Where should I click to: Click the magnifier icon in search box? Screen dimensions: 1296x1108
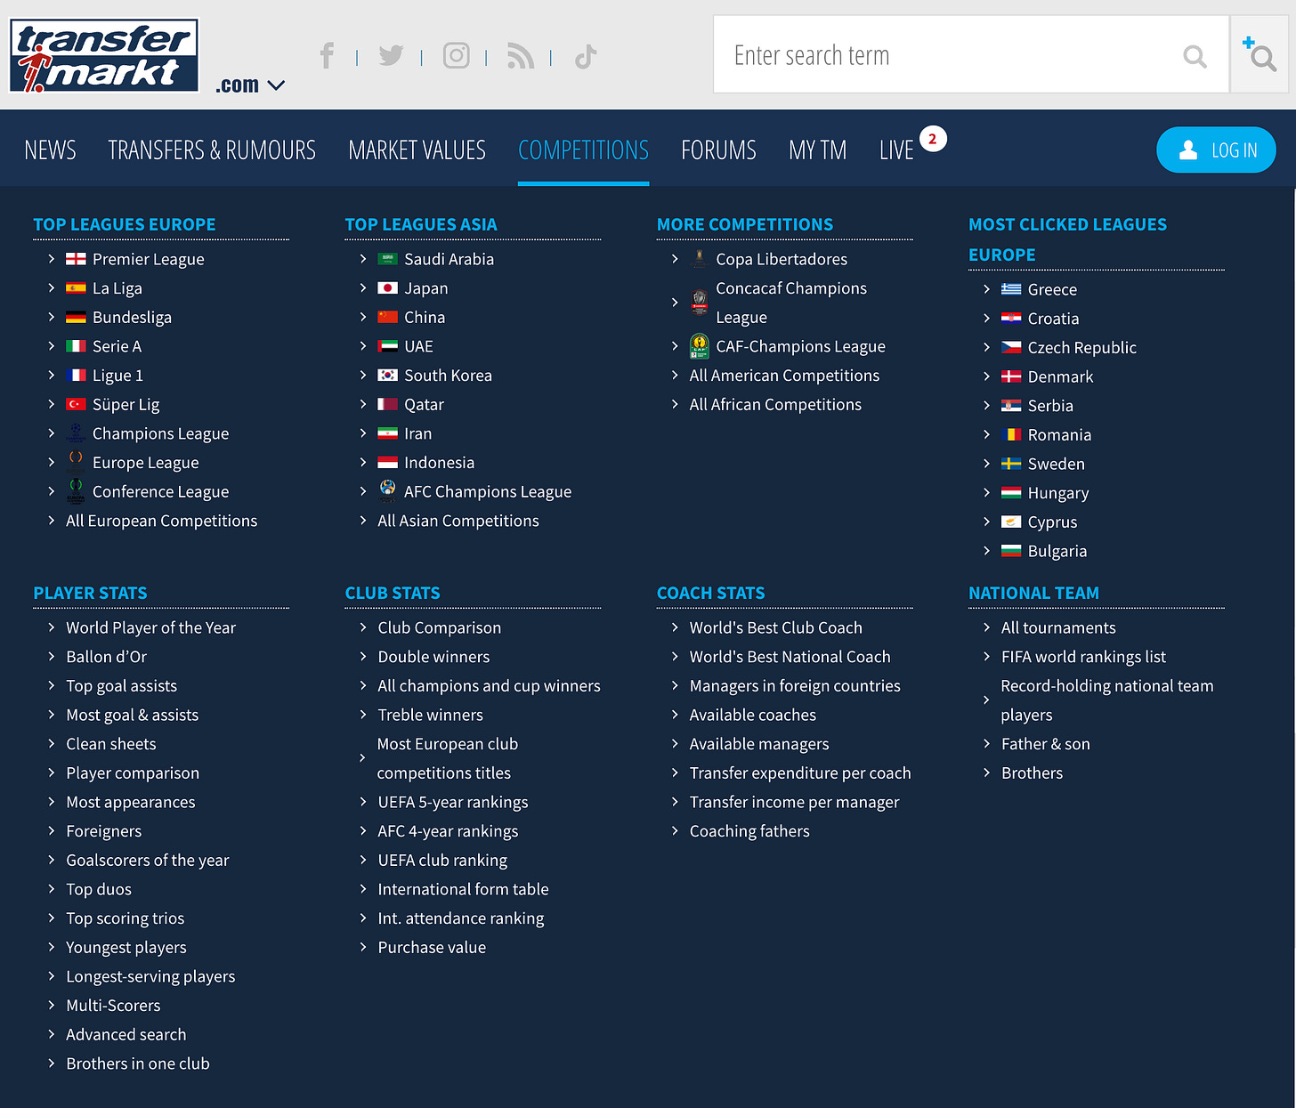[x=1195, y=57]
